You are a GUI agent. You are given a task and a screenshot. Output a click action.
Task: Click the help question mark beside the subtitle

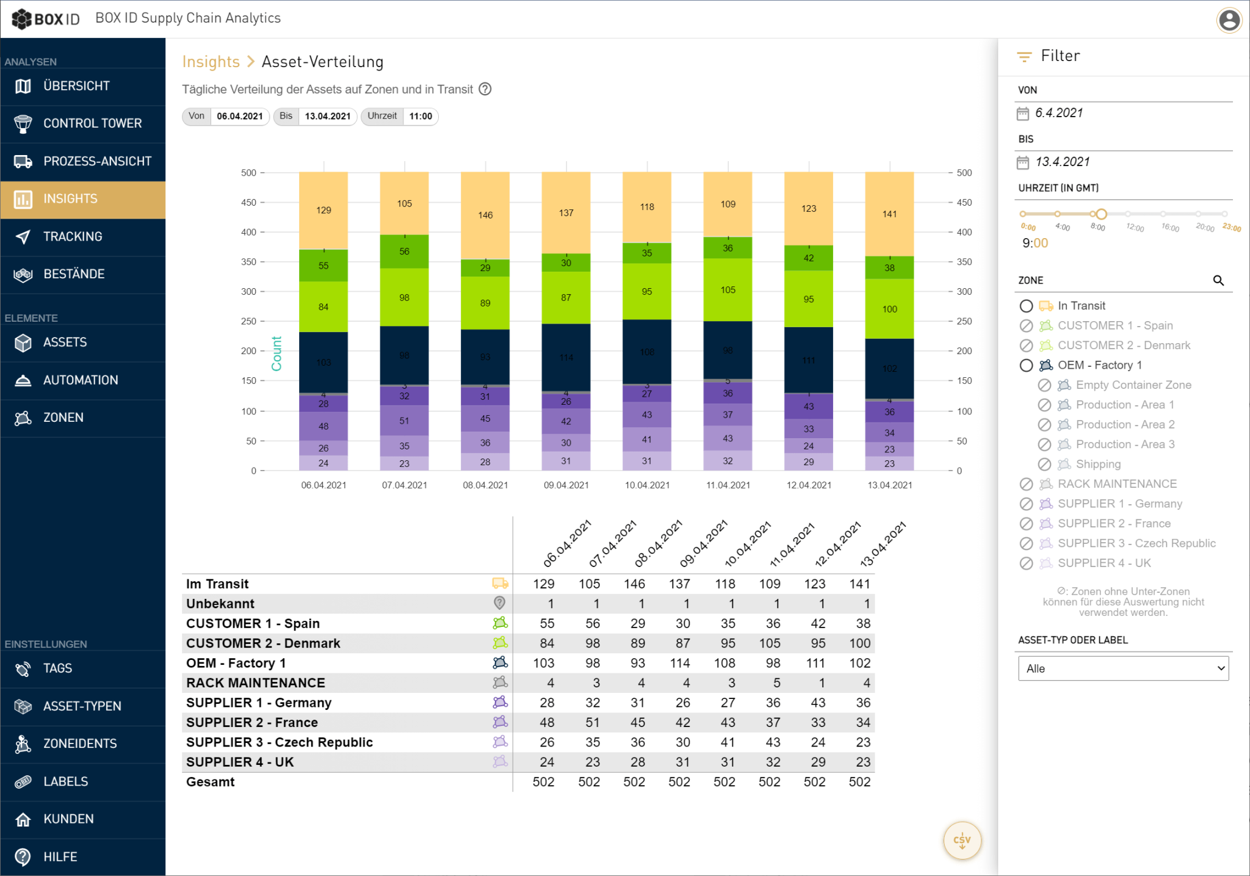[x=485, y=89]
